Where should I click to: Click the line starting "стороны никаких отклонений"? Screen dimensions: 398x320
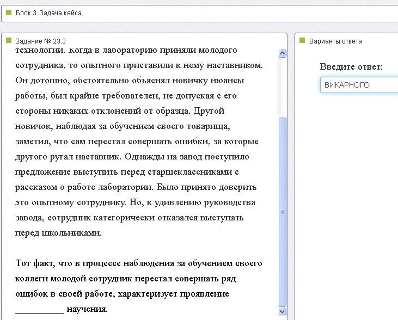120,111
